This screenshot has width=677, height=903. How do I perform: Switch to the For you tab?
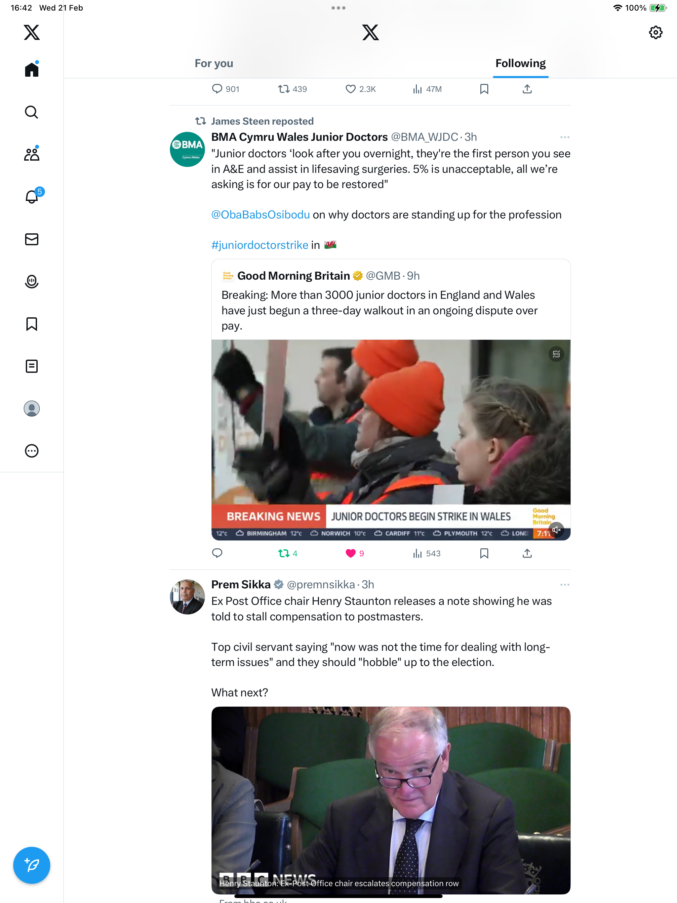coord(214,63)
